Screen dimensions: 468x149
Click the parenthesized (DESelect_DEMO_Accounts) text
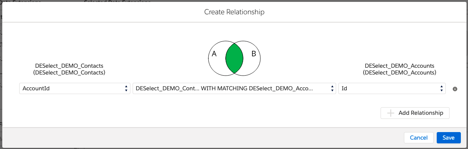click(x=400, y=73)
